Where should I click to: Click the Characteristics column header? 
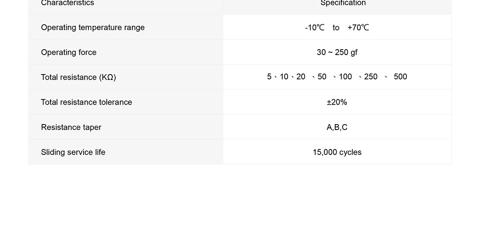(x=68, y=3)
